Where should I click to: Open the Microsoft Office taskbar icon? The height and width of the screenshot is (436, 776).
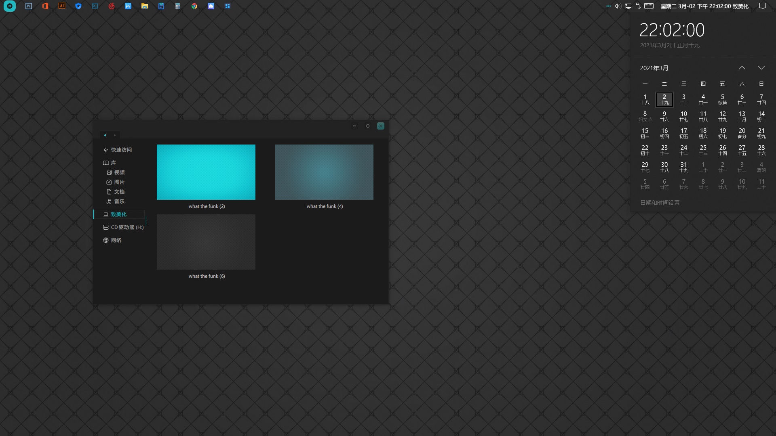45,6
